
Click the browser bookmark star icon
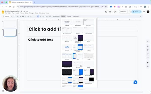[106, 7]
